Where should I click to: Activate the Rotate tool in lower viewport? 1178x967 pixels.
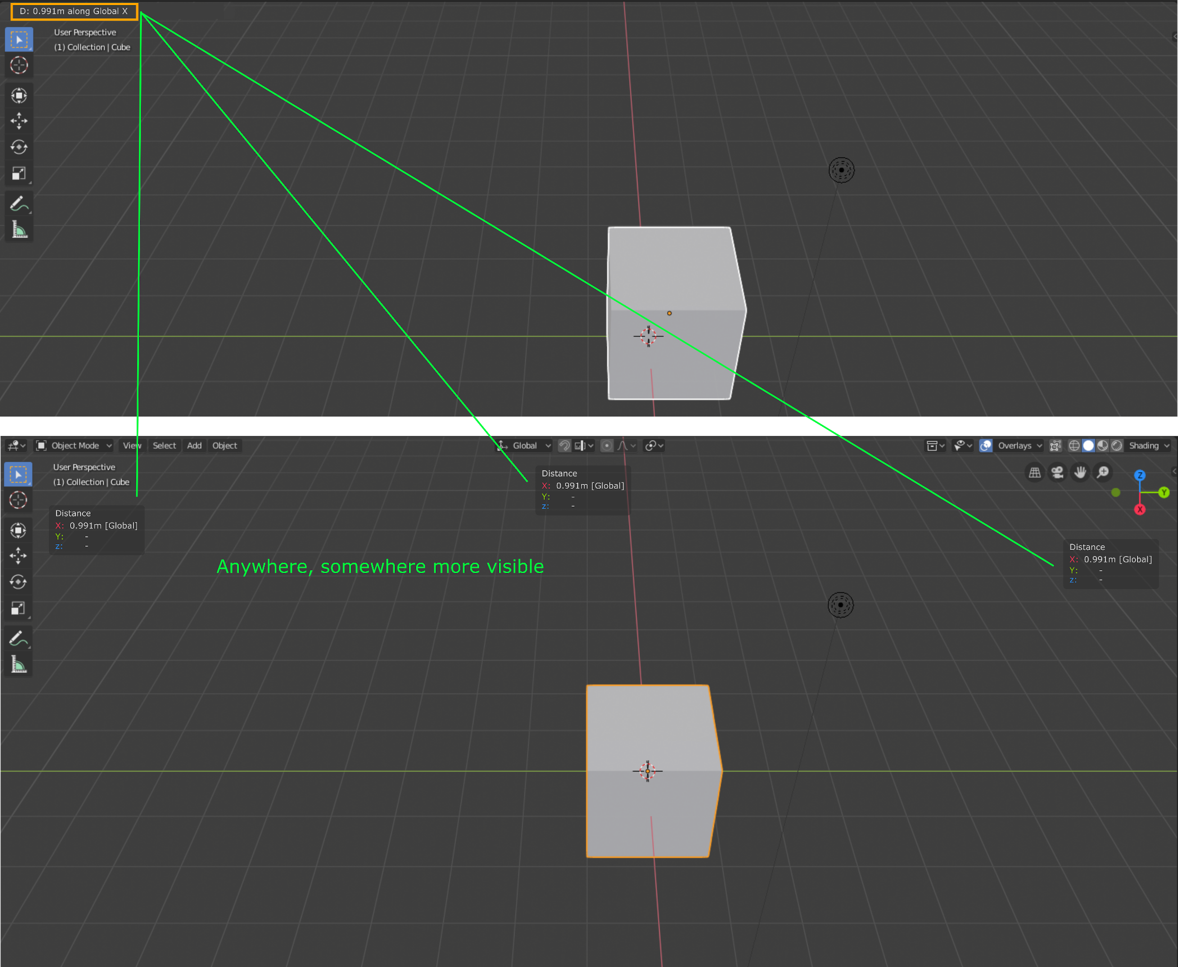[18, 582]
